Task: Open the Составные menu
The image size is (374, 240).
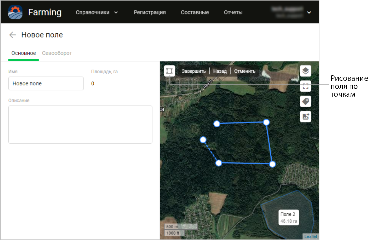Action: coord(195,12)
